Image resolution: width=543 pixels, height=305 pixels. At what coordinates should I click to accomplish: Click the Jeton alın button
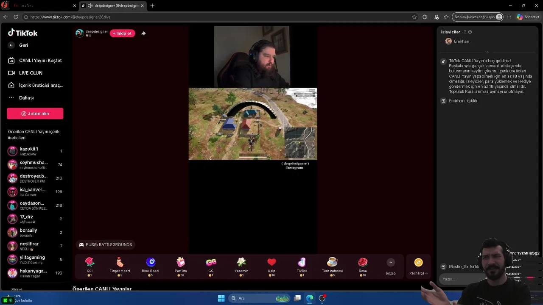(x=35, y=114)
